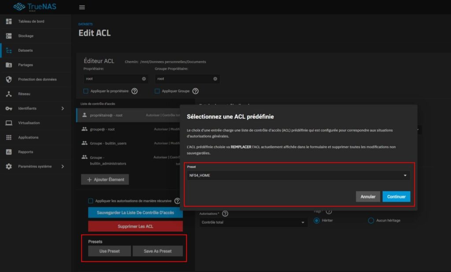The width and height of the screenshot is (451, 272).
Task: Check the Appliquer Groupe checkbox
Action: point(157,91)
